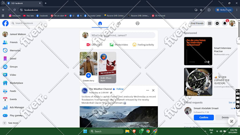
Task: Open the Chrome apps grid in bookmarks bar
Action: pos(3,16)
